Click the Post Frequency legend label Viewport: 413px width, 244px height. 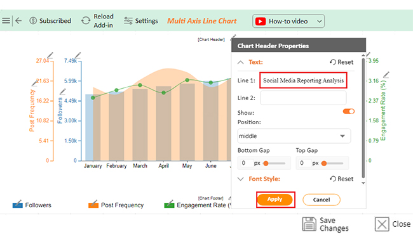tap(122, 205)
